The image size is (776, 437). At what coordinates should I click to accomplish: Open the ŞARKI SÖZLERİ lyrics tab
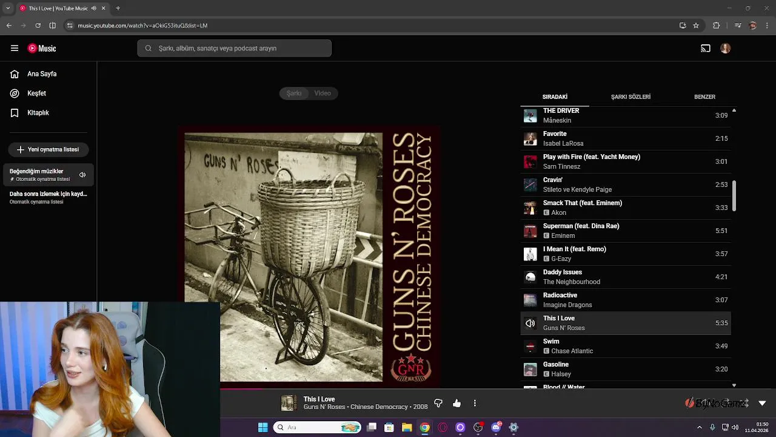(x=630, y=97)
